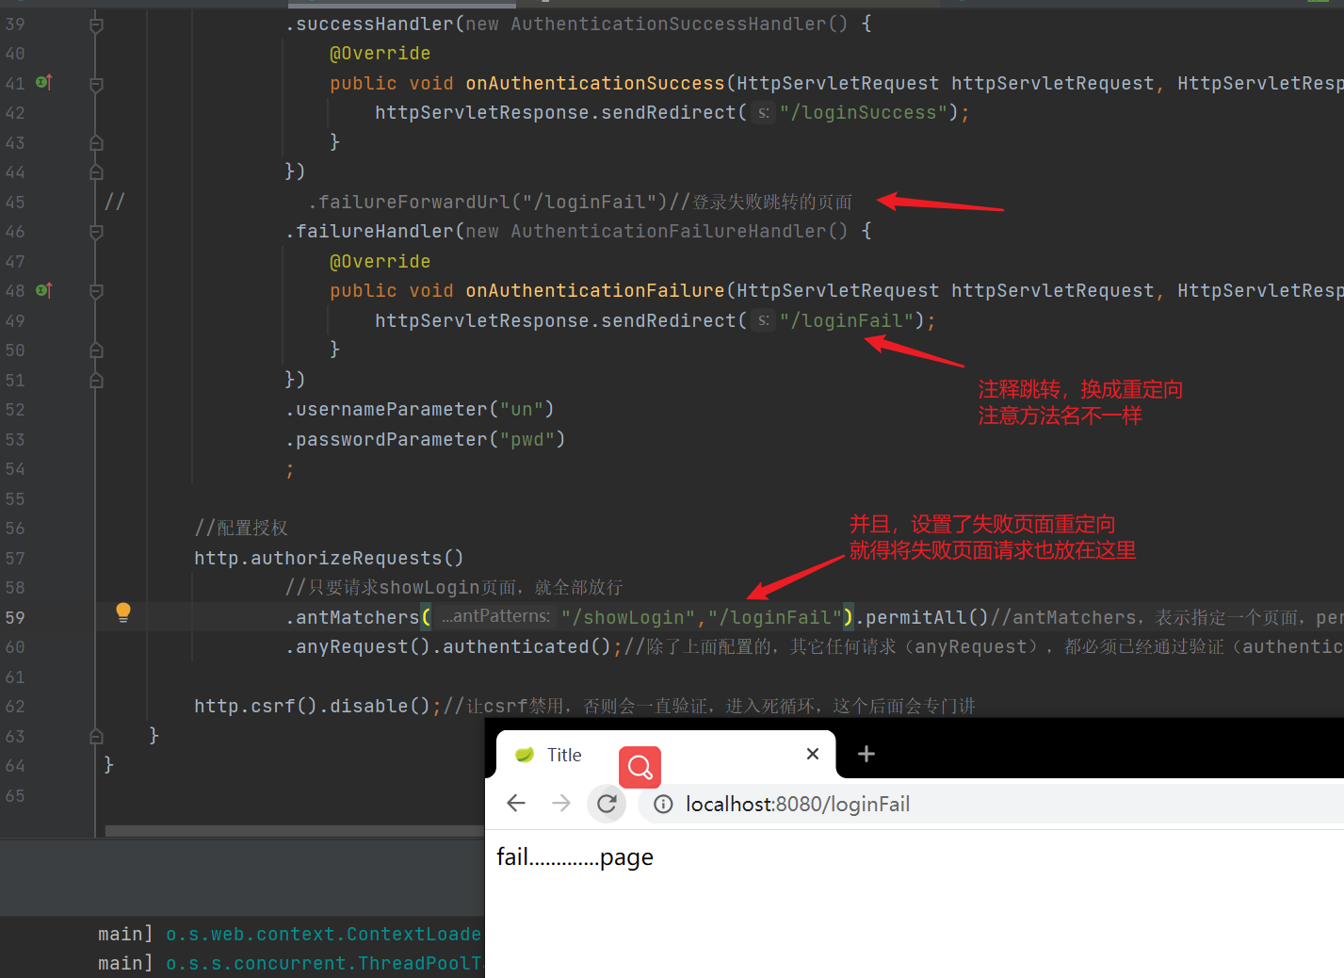Open a new browser tab with plus
The height and width of the screenshot is (978, 1344).
click(866, 754)
